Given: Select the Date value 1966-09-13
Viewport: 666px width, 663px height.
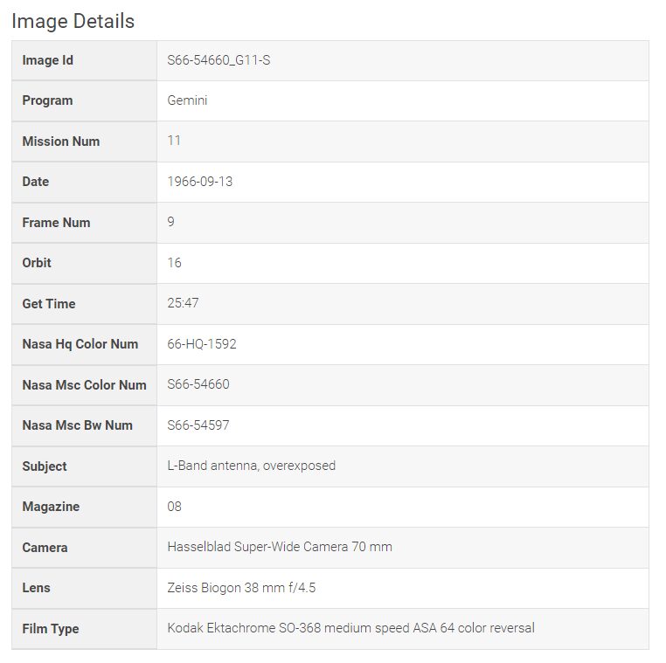Looking at the screenshot, I should pyautogui.click(x=199, y=182).
